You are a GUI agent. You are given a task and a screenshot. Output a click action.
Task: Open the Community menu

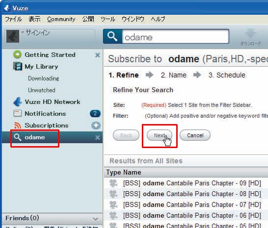click(61, 19)
